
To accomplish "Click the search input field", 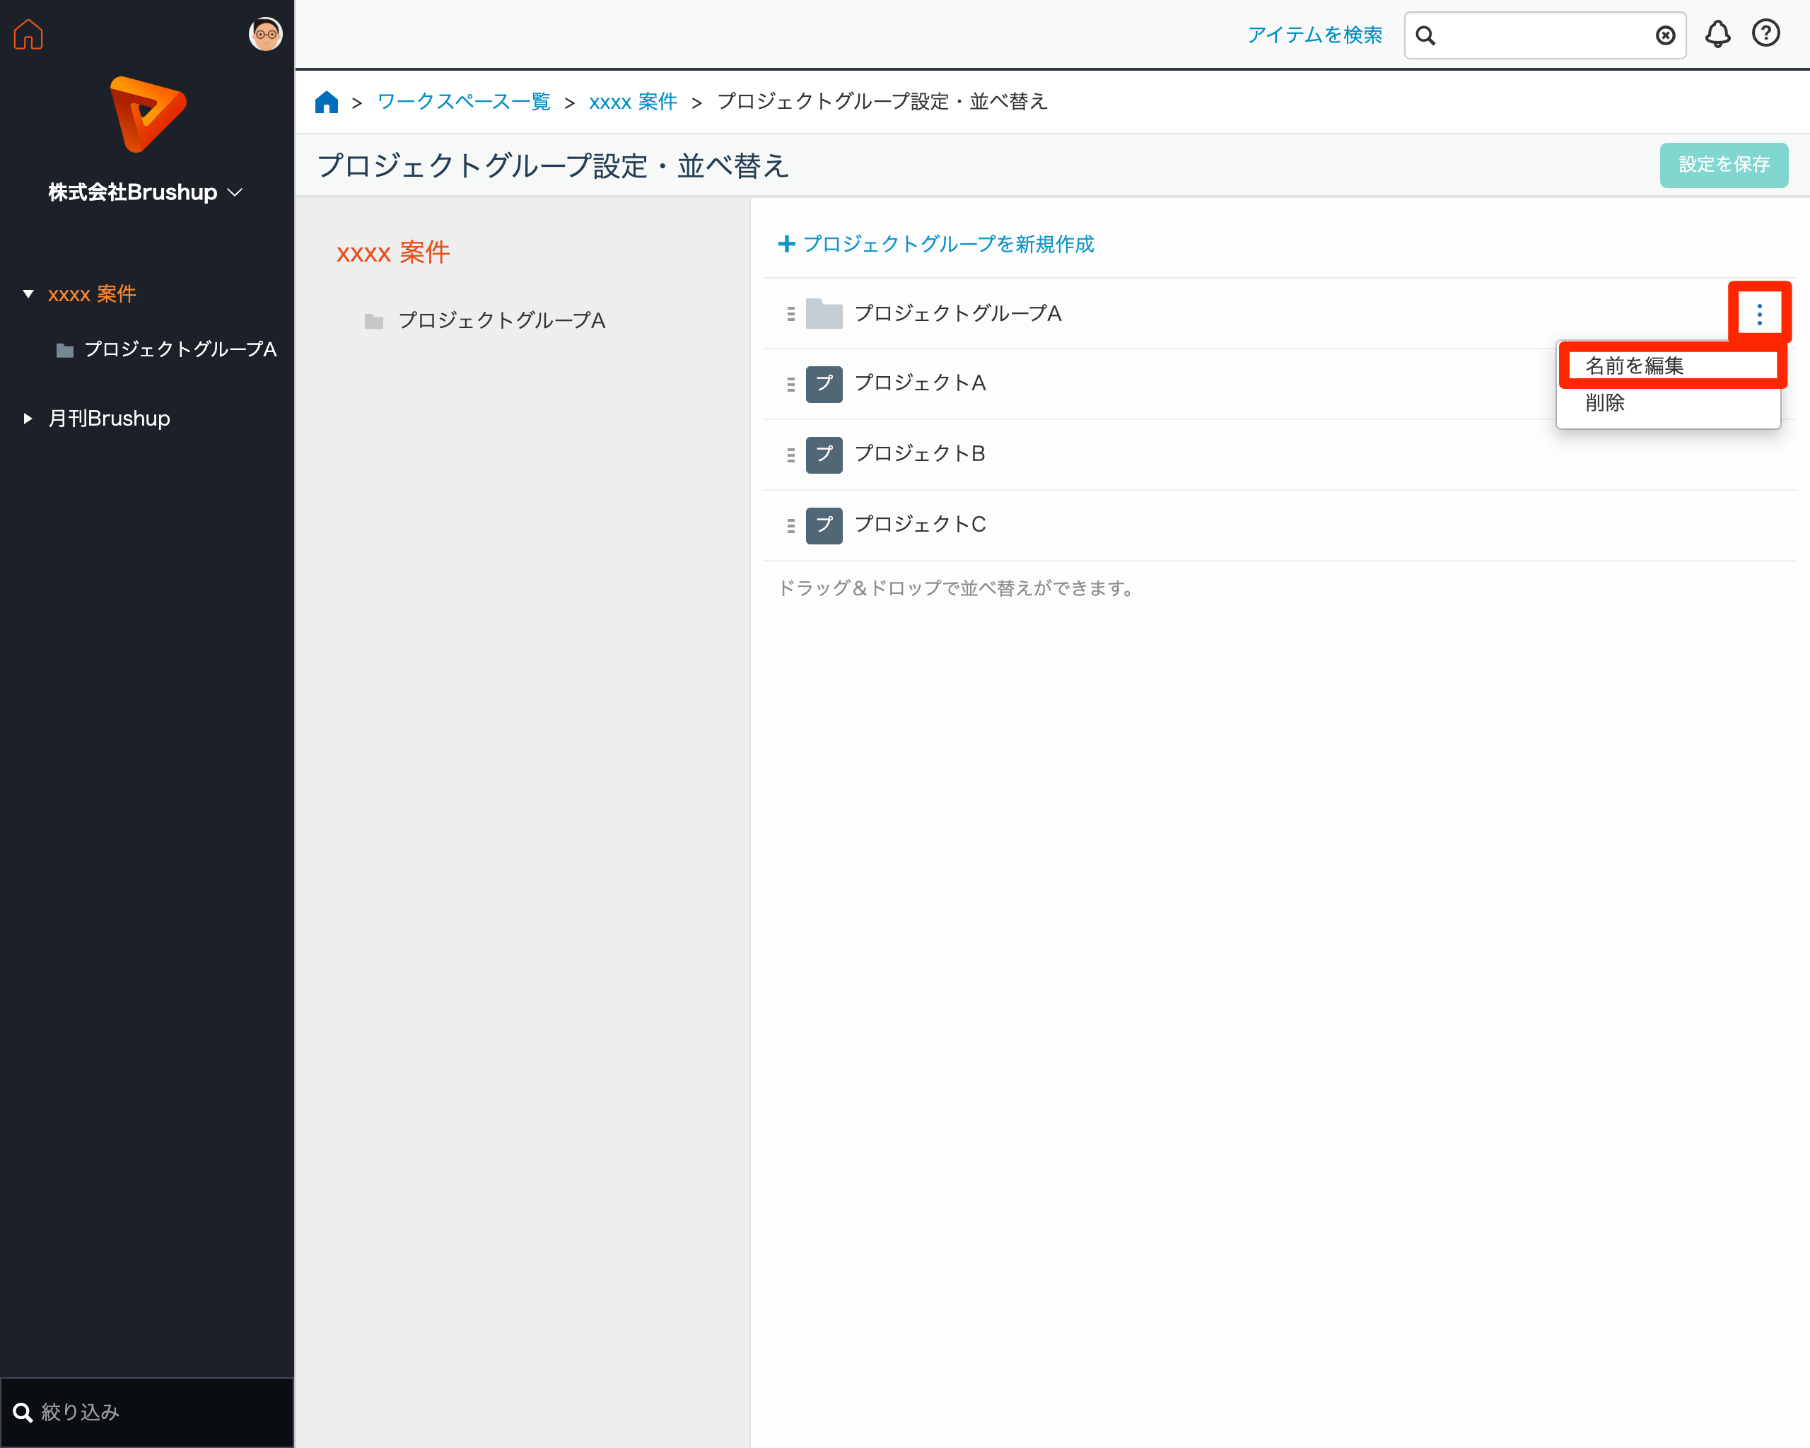I will click(1545, 35).
